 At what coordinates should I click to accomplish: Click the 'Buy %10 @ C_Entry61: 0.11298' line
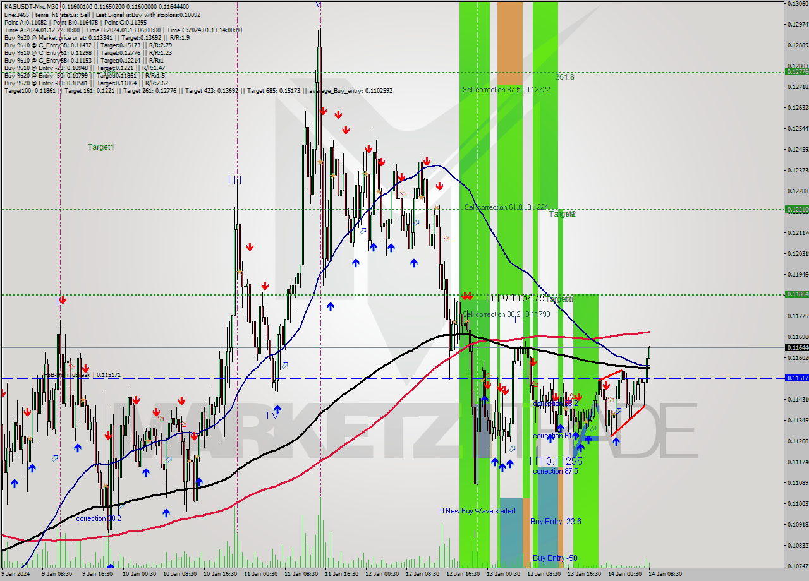click(x=87, y=52)
